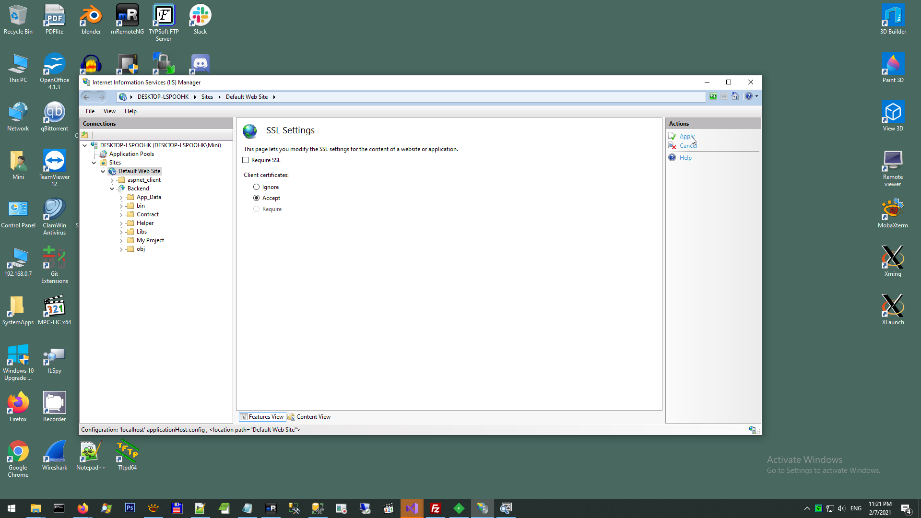Open the help question-mark toolbar icon
This screenshot has height=518, width=921.
(748, 96)
